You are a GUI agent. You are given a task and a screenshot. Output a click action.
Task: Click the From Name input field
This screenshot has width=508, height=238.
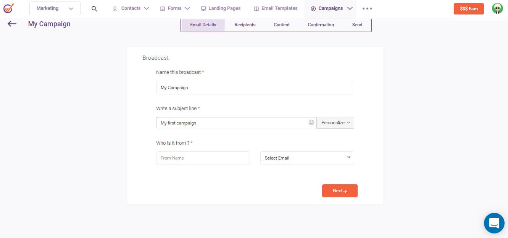(x=203, y=158)
